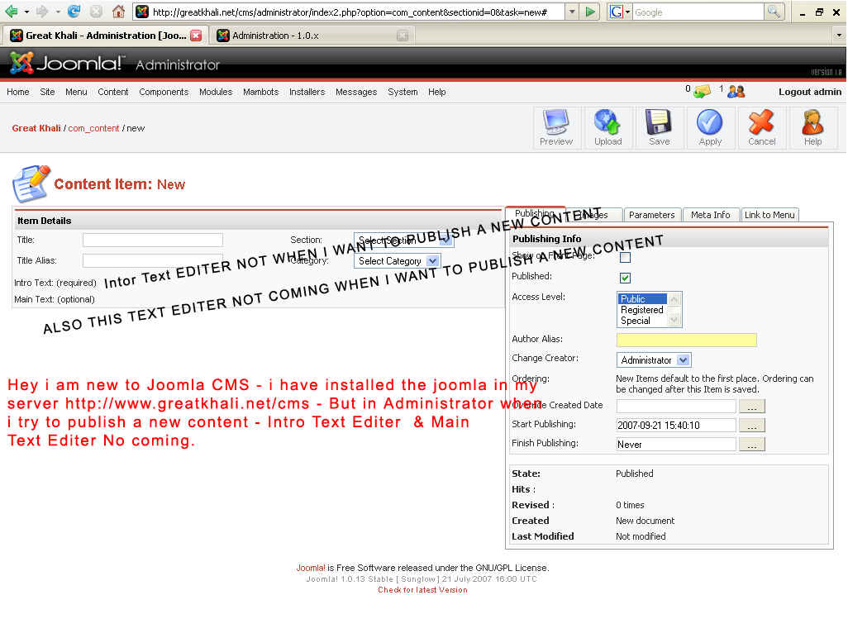Open the Messages menu
This screenshot has height=638, width=848.
356,92
